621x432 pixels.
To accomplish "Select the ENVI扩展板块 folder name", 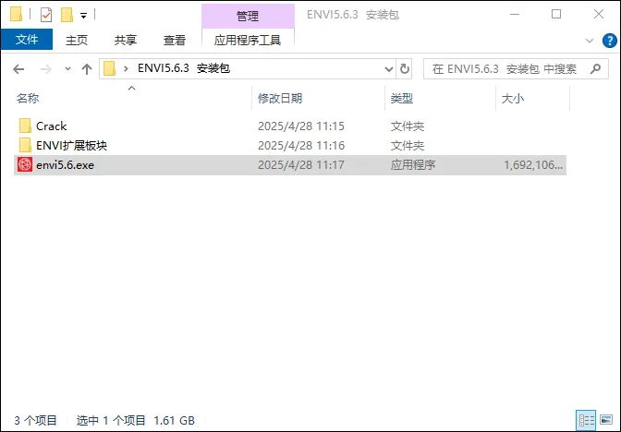I will pyautogui.click(x=71, y=146).
